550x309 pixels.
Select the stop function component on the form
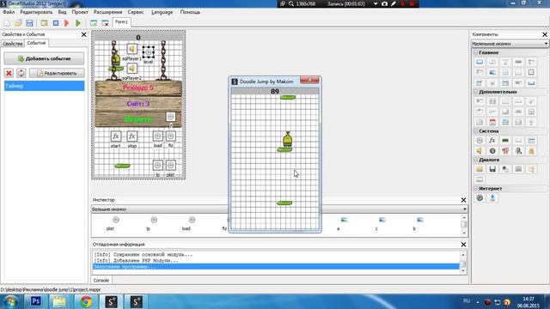point(131,136)
